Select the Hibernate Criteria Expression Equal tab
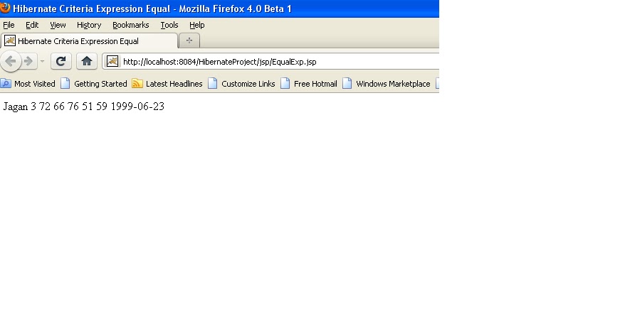Image resolution: width=630 pixels, height=311 pixels. click(89, 41)
